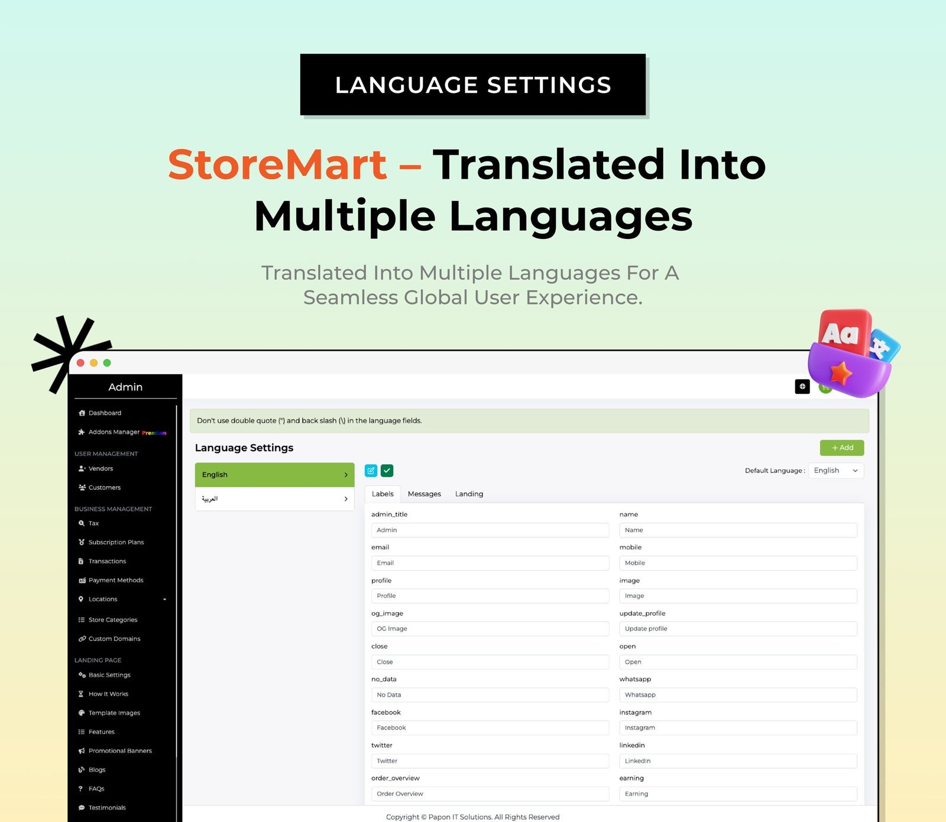Click the globe icon in header

point(802,386)
